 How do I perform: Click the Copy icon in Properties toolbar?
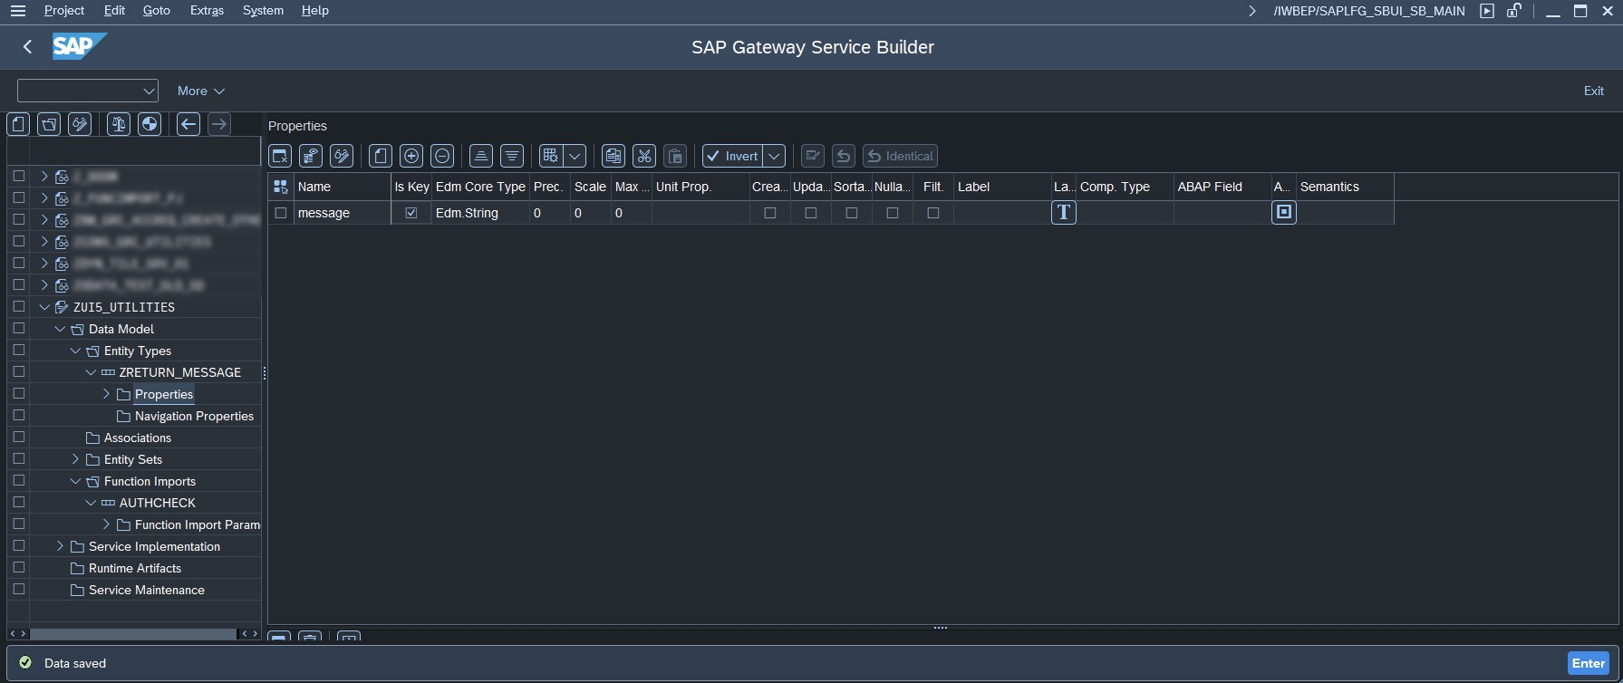[x=613, y=156]
